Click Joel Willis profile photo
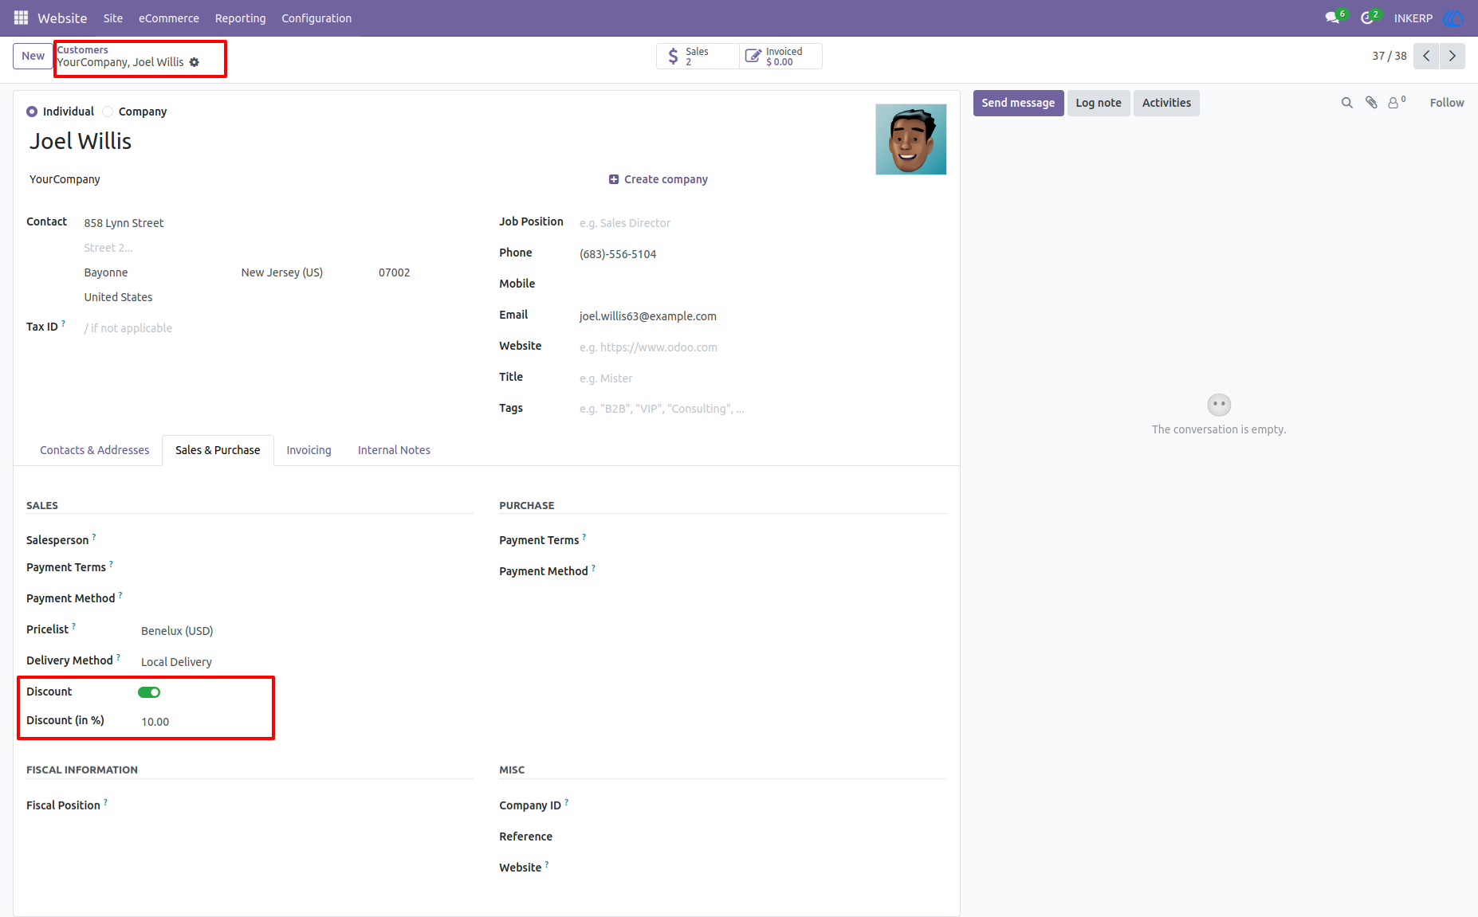Viewport: 1478px width, 917px height. pos(911,139)
